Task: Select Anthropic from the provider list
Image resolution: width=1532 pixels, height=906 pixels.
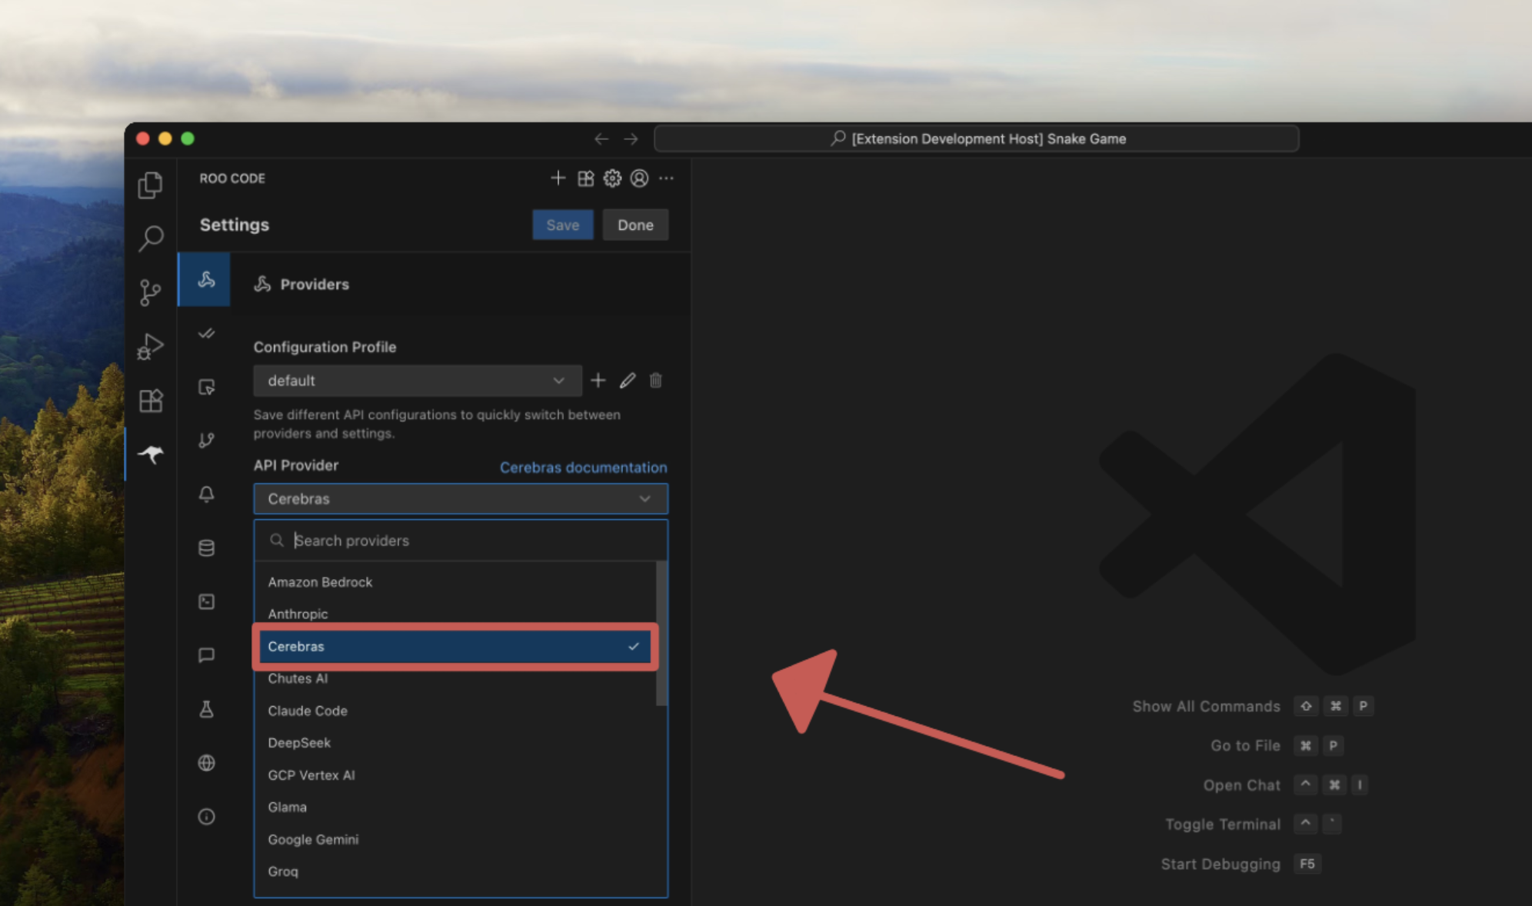Action: pyautogui.click(x=298, y=614)
